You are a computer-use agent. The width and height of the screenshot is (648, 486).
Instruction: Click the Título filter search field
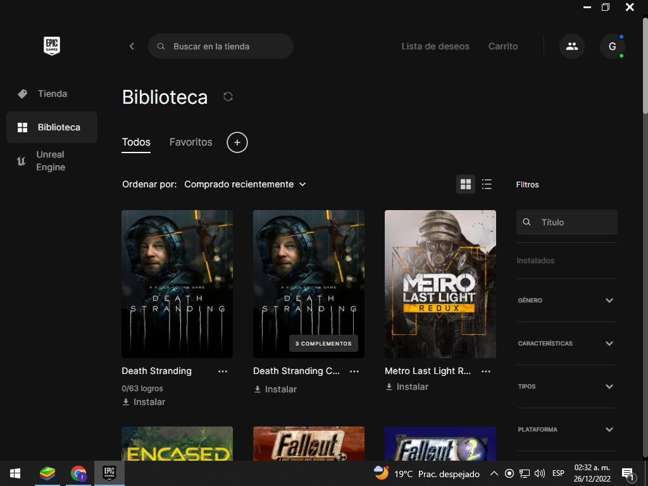[567, 222]
